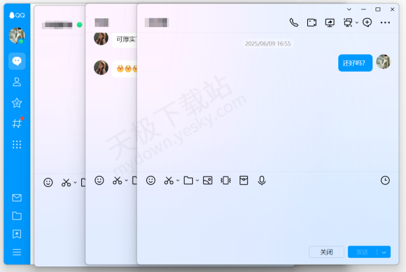
Task: Click the red envelope icon
Action: pyautogui.click(x=244, y=181)
